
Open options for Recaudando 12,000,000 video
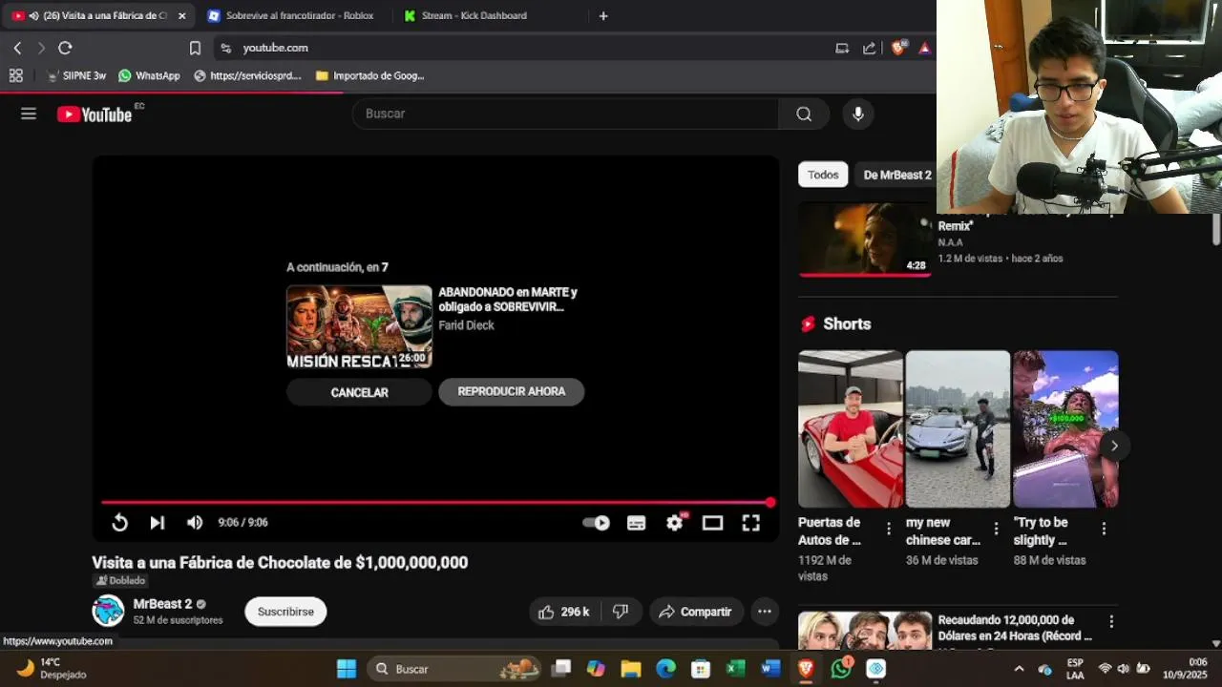1111,621
